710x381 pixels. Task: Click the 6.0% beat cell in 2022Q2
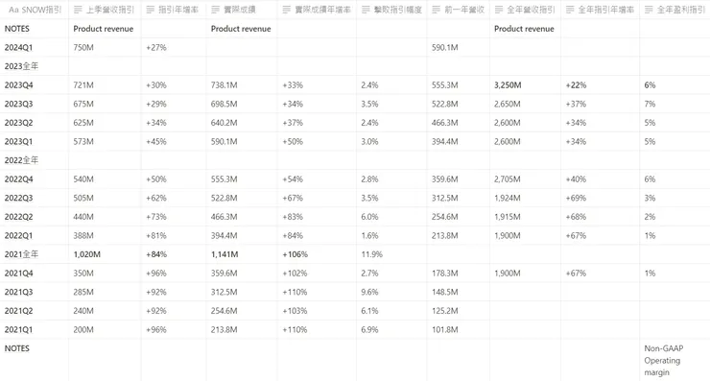[369, 217]
